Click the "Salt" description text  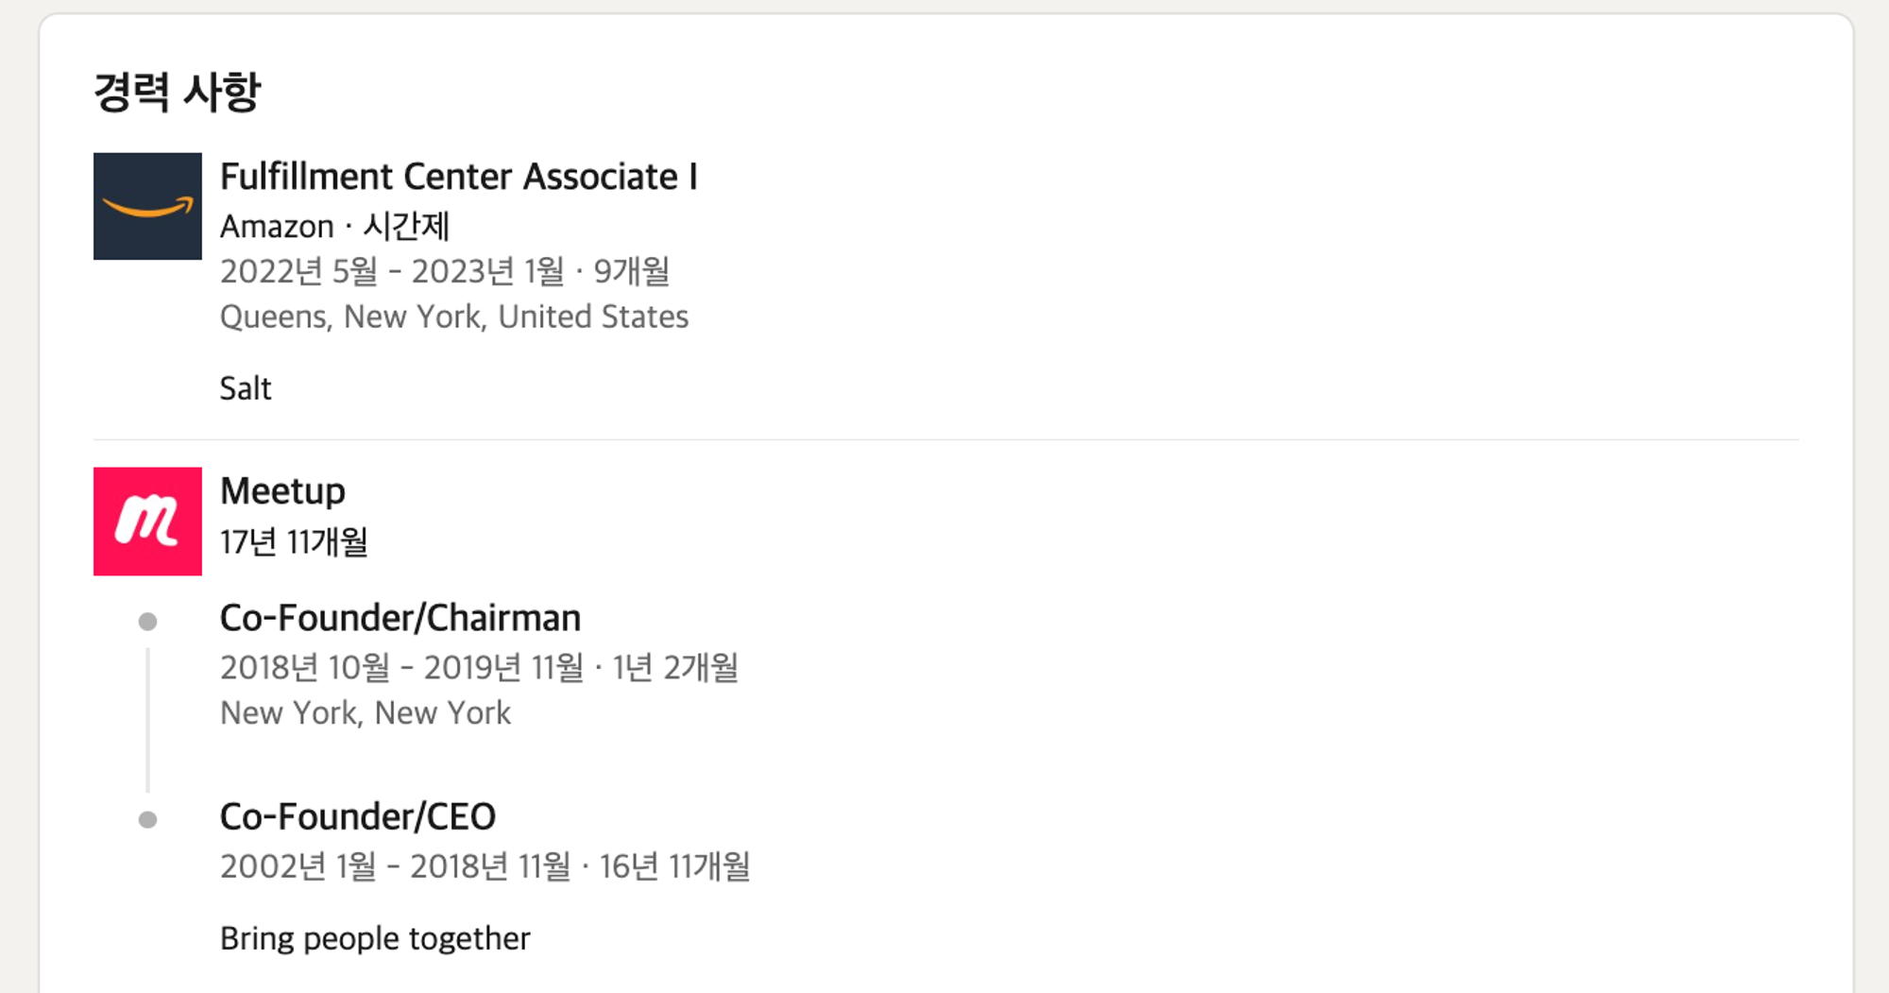[x=246, y=388]
